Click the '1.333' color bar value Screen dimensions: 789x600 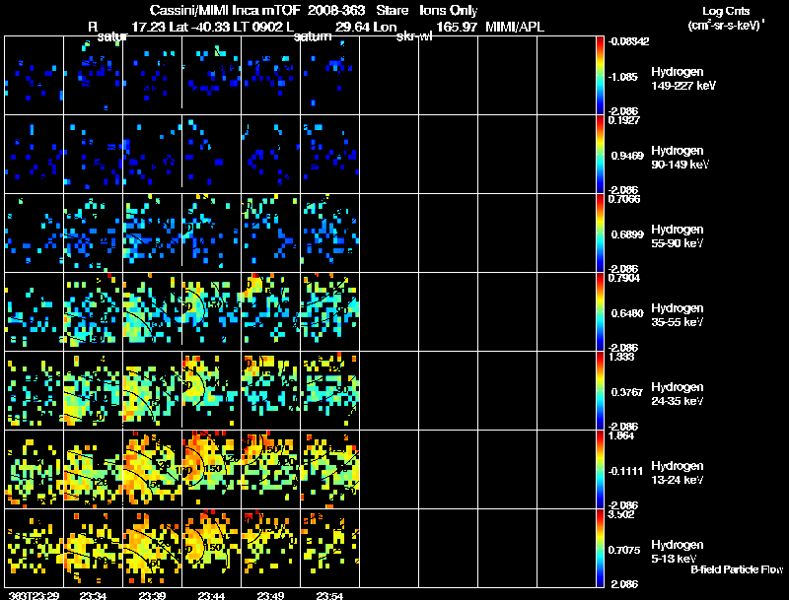click(621, 357)
